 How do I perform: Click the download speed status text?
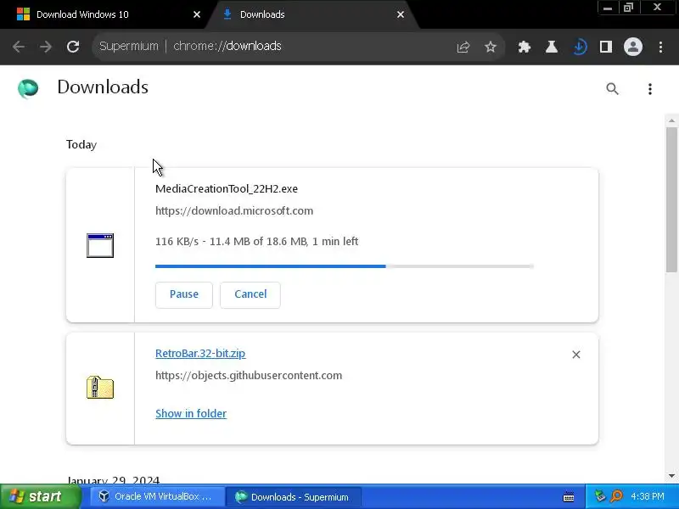tap(257, 241)
